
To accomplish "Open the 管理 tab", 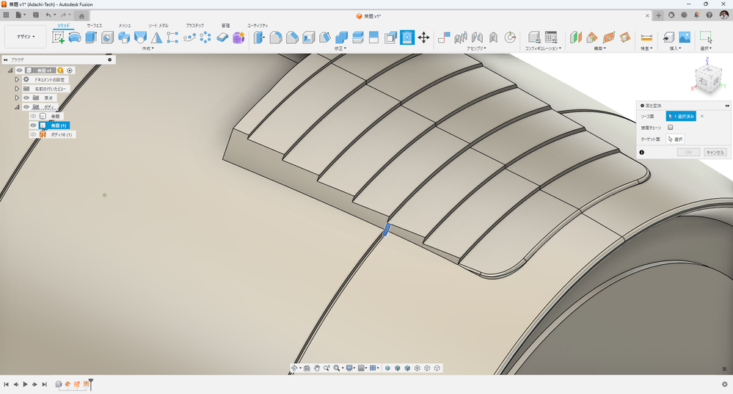I will (x=225, y=26).
